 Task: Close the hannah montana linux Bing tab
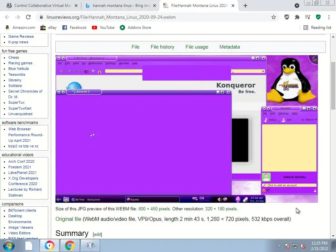tap(155, 6)
